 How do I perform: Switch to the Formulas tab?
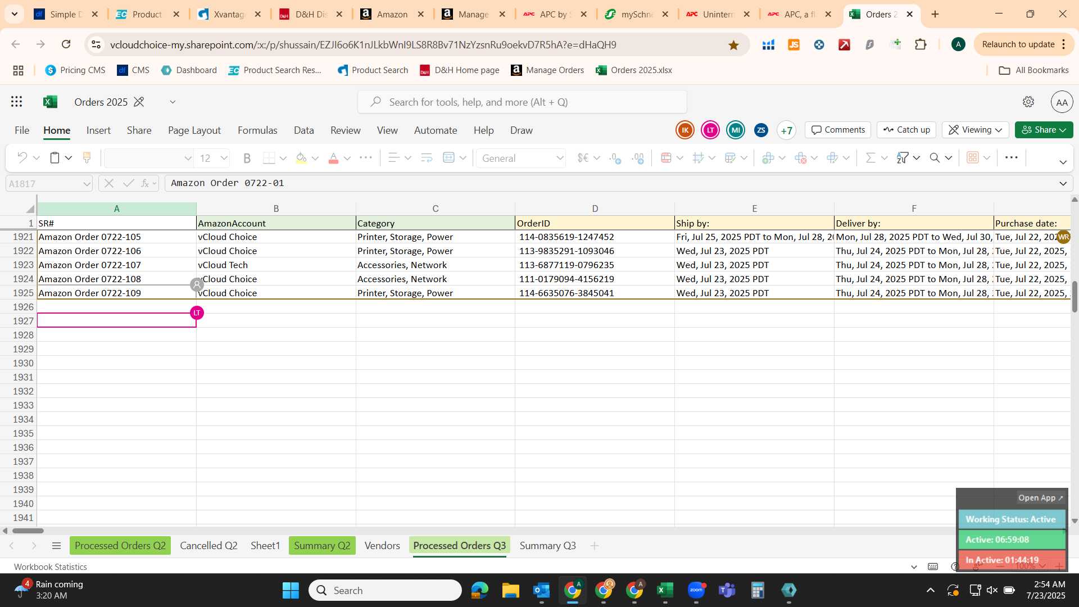257,130
